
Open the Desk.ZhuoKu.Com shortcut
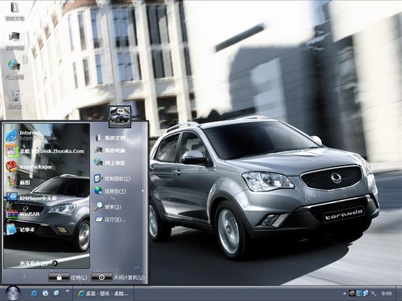pos(38,151)
